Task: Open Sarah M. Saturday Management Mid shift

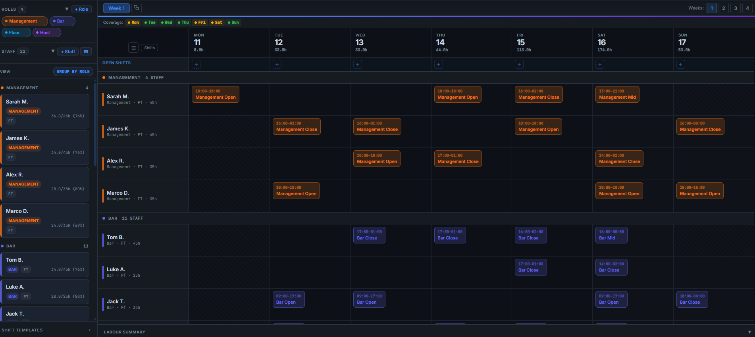Action: pyautogui.click(x=617, y=94)
